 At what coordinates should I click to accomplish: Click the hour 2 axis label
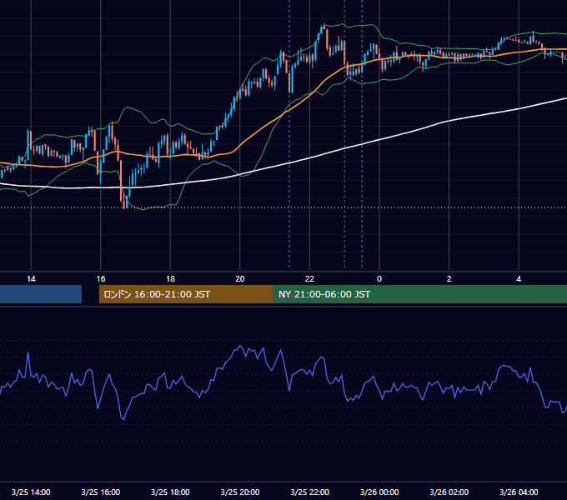tap(449, 279)
